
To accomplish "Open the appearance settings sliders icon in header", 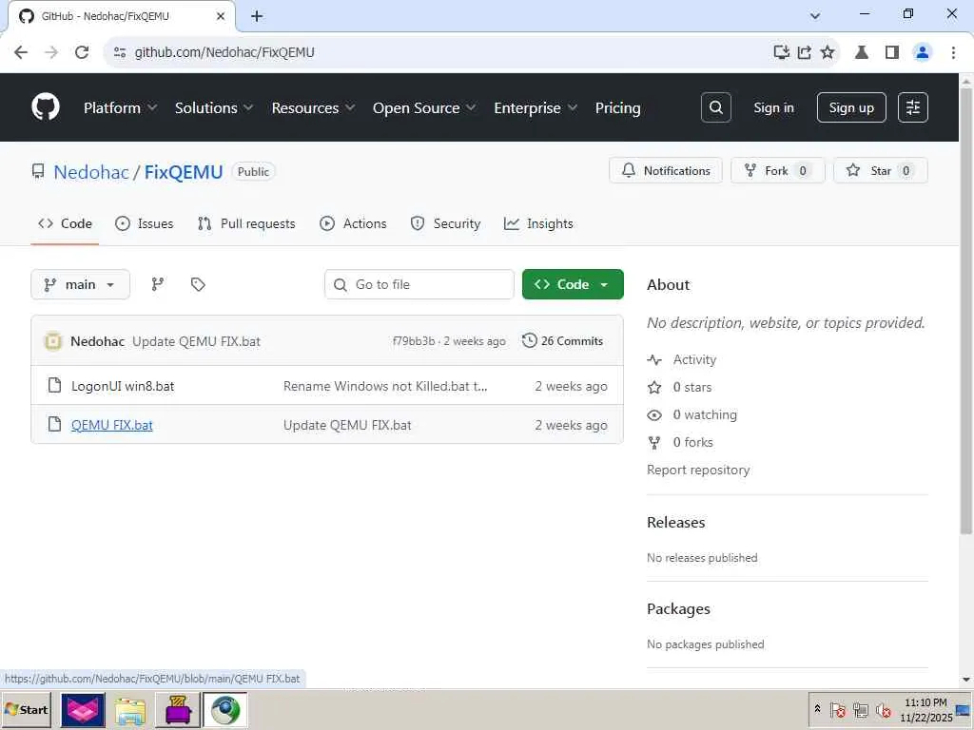I will pos(912,107).
